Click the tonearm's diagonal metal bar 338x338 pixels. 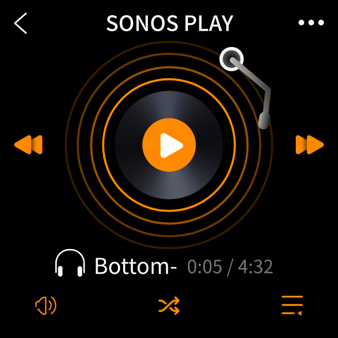tap(250, 74)
